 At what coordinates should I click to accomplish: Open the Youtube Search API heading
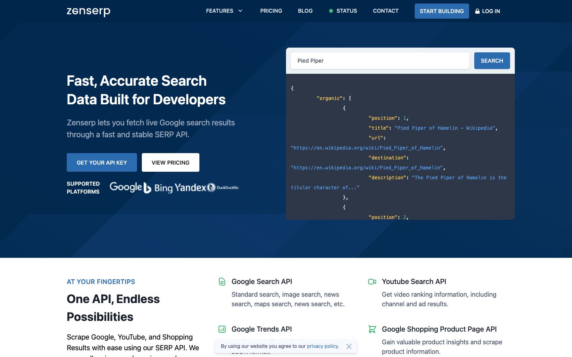pyautogui.click(x=414, y=282)
